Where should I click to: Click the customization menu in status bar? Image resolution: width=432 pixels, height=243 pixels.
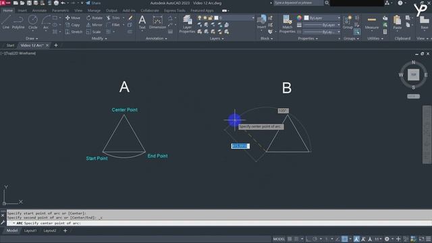click(428, 239)
